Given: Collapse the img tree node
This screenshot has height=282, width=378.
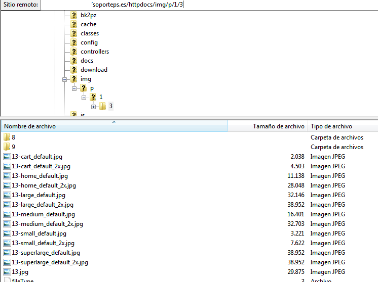Looking at the screenshot, I should tap(65, 79).
